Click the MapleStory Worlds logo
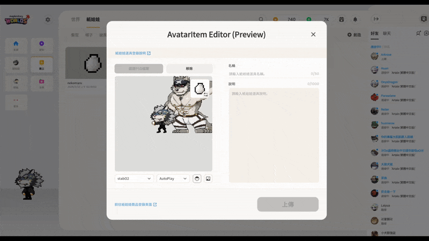The height and width of the screenshot is (241, 429). (x=17, y=20)
